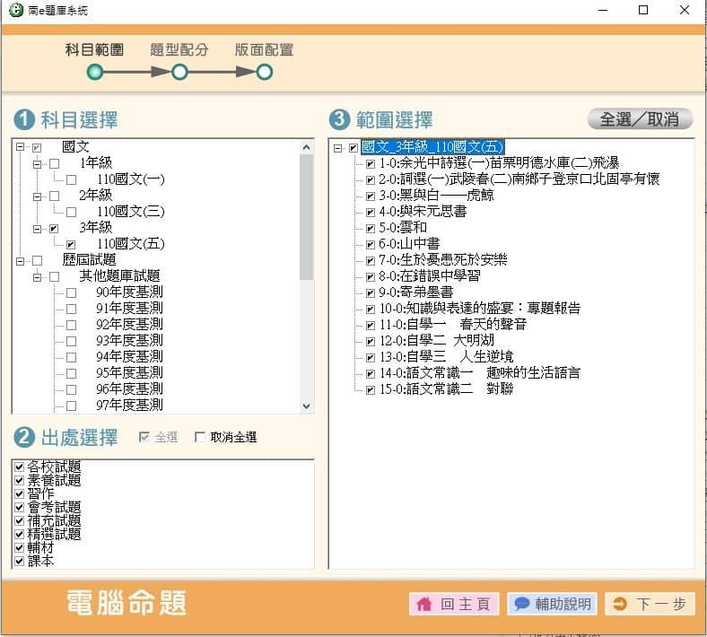Uncheck 補充試題 source
This screenshot has height=637, width=707.
tap(19, 520)
